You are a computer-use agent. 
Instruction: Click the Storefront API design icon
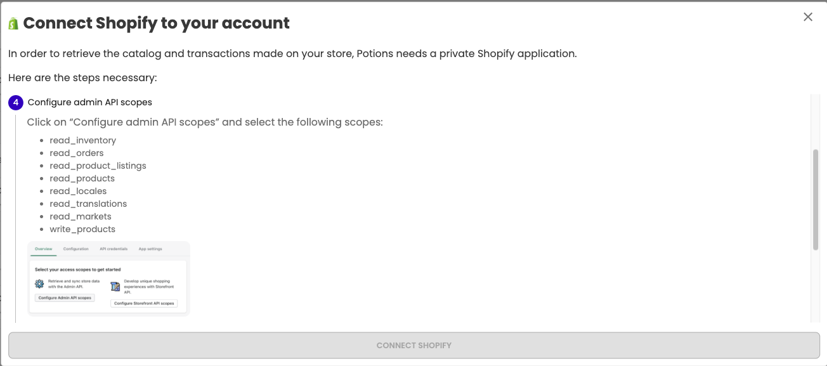pyautogui.click(x=115, y=287)
